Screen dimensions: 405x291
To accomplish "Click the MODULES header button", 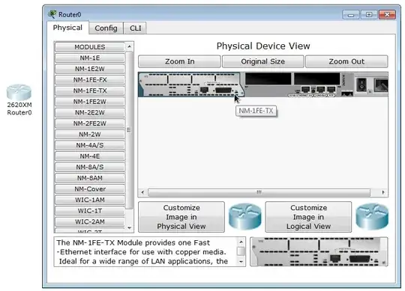I will pyautogui.click(x=90, y=47).
